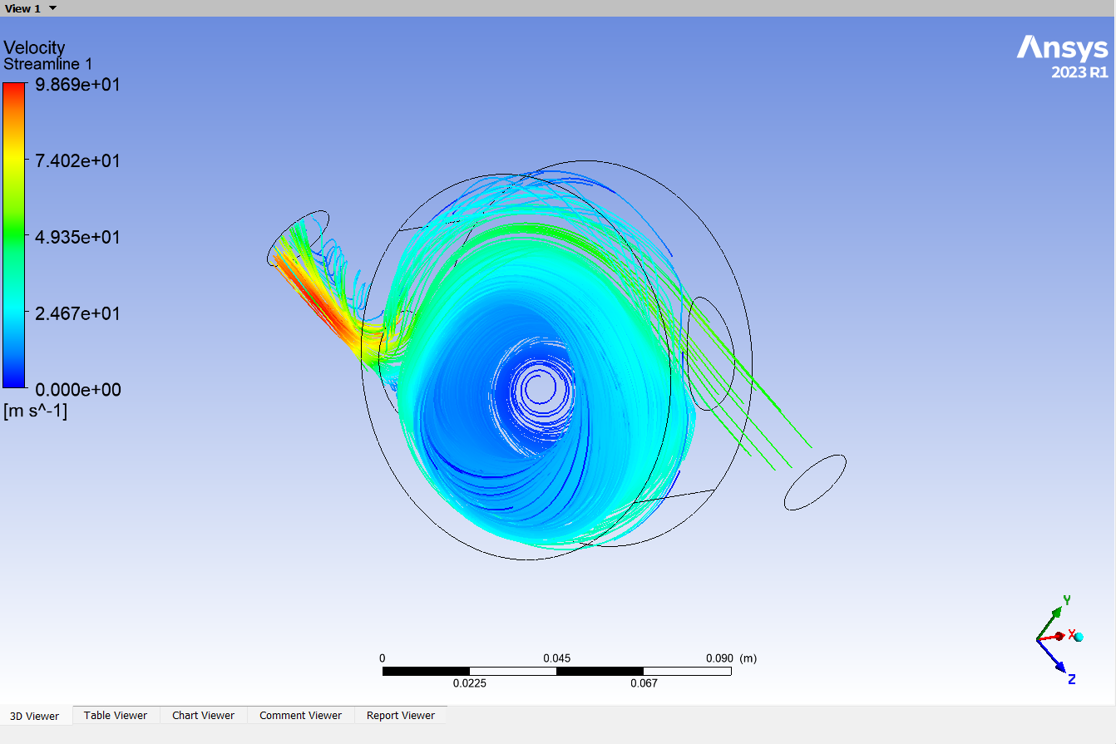
Task: Click the Ansys 2023 R1 logo
Action: [x=1062, y=57]
